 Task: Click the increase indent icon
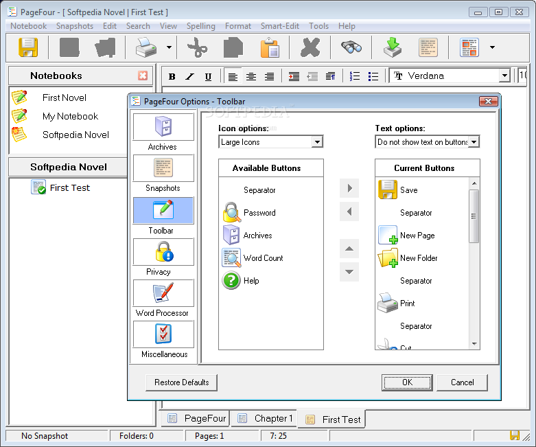pos(294,76)
